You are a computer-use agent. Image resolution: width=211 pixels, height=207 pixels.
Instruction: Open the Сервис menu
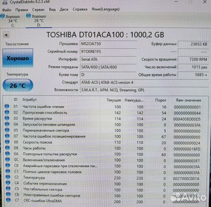pyautogui.click(x=38, y=10)
